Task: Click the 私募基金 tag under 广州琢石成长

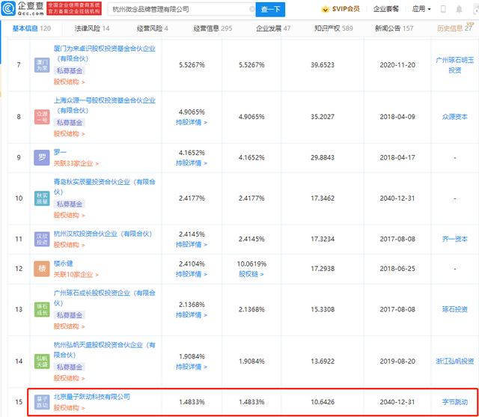Action: 70,315
